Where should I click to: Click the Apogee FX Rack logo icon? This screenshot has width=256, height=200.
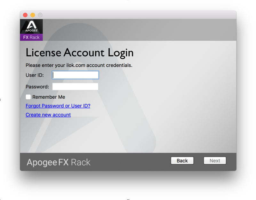[x=31, y=30]
